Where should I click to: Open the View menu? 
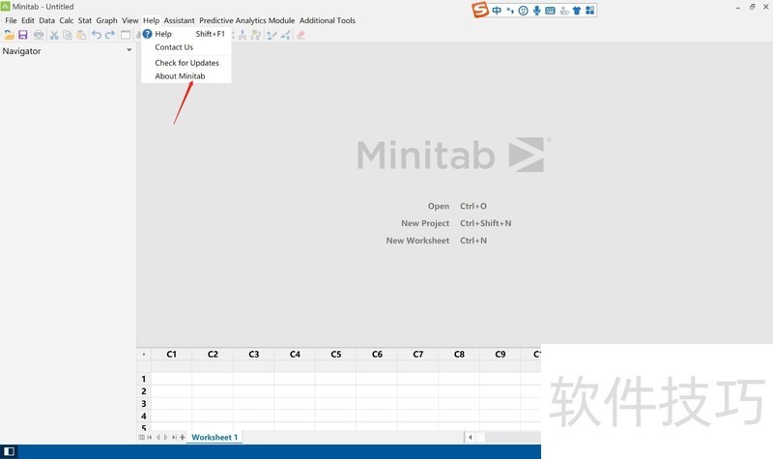pos(130,20)
